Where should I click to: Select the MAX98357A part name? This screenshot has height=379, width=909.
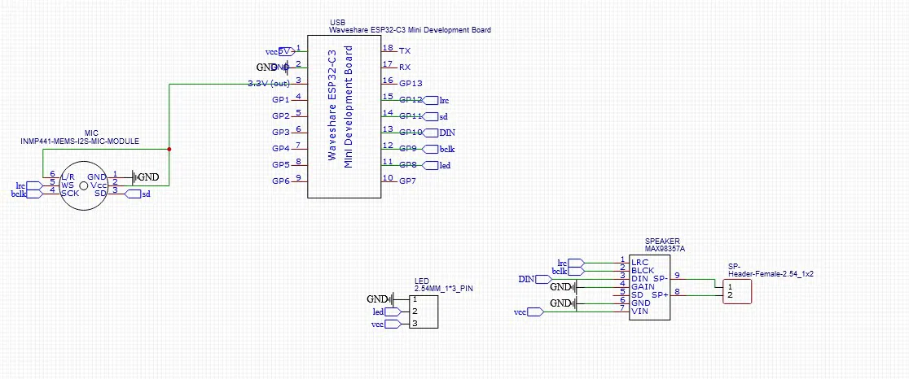tap(666, 248)
